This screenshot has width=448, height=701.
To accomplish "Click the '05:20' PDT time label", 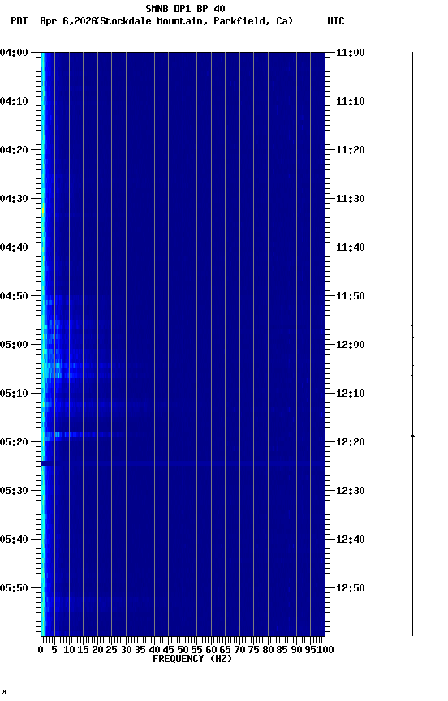I will click(x=14, y=442).
